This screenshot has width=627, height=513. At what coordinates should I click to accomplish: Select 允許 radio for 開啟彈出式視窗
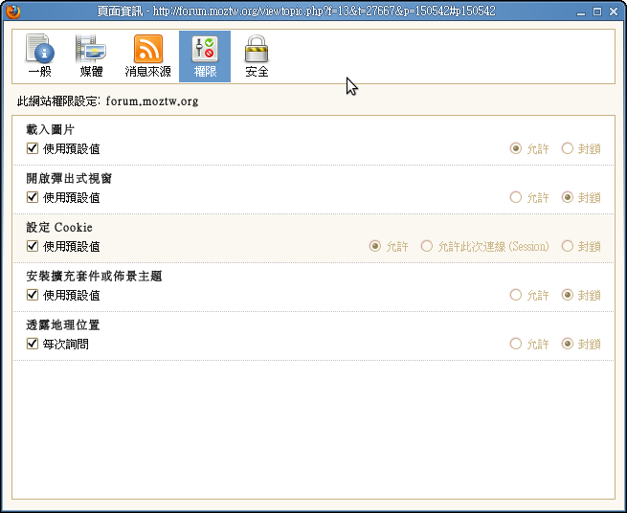pos(516,197)
